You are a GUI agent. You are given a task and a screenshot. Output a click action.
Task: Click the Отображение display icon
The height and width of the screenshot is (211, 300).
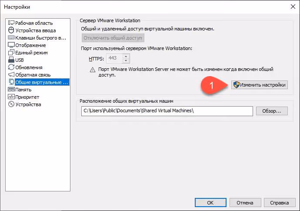point(11,45)
